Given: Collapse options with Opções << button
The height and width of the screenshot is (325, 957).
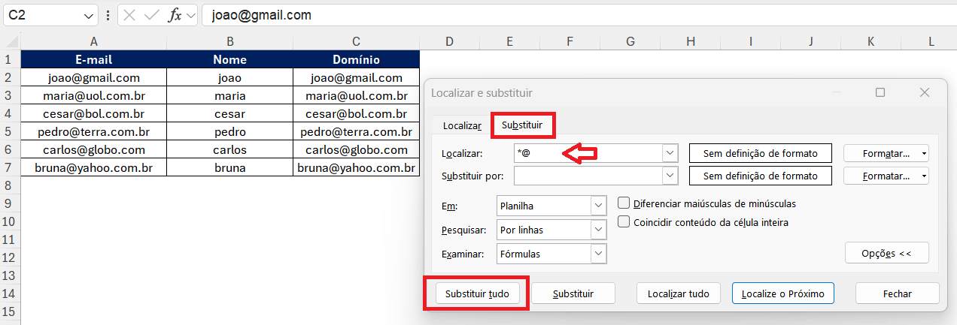Looking at the screenshot, I should [886, 254].
